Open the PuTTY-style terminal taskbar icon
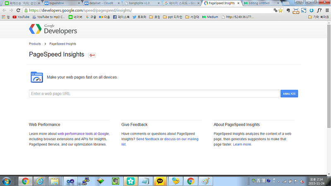The height and width of the screenshot is (186, 331). (85, 181)
